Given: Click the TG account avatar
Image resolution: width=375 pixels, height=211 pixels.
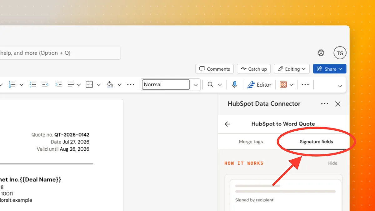Looking at the screenshot, I should click(340, 53).
